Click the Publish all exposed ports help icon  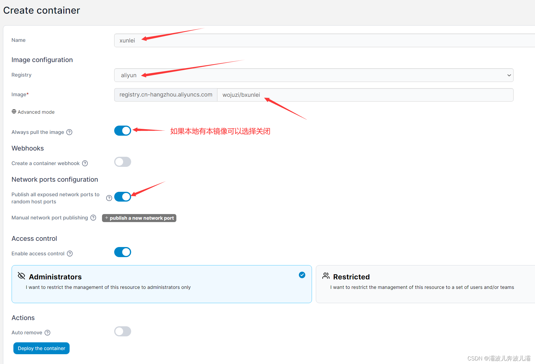point(109,198)
